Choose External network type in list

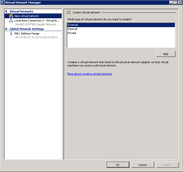(x=73, y=25)
